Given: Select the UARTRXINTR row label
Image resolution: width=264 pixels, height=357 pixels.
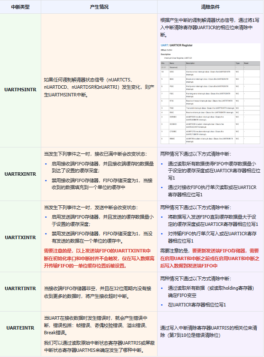Looking at the screenshot, I should pos(20,174).
